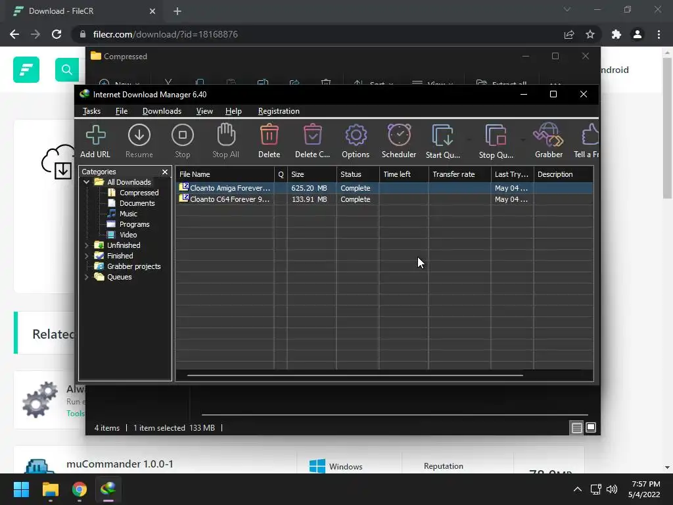Sort by Size column header
The height and width of the screenshot is (505, 673).
pyautogui.click(x=312, y=174)
